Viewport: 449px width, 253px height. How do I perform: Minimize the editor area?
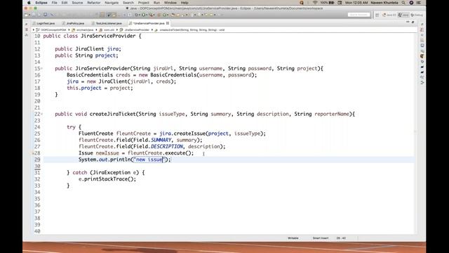408,22
